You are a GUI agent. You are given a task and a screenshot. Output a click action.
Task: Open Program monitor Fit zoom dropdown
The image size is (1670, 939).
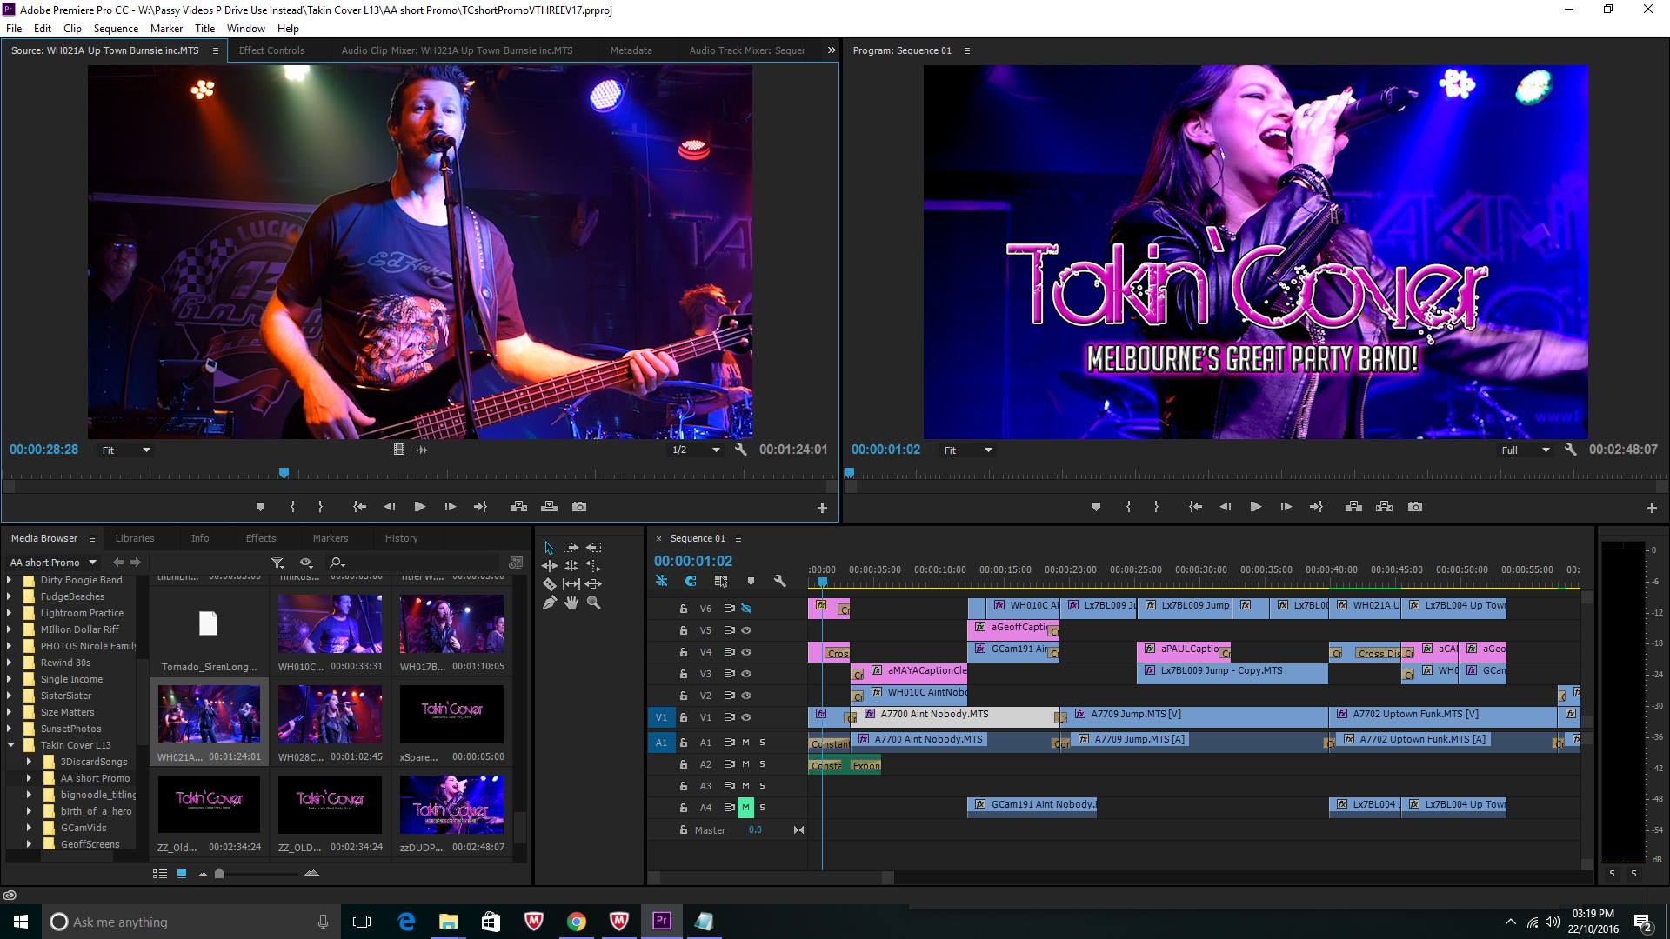pyautogui.click(x=967, y=450)
